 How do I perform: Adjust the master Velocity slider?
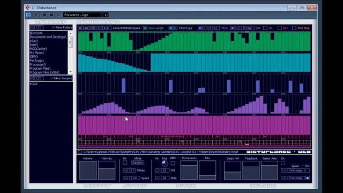(x=107, y=170)
